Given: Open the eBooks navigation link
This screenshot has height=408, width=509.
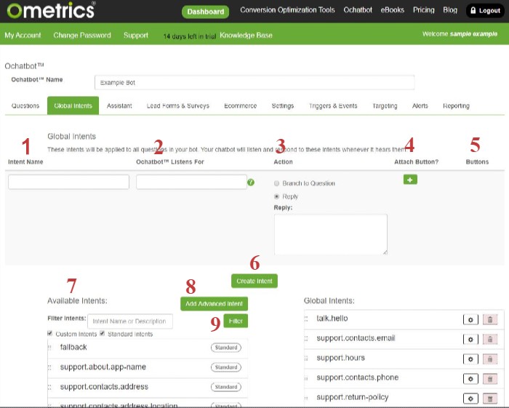Looking at the screenshot, I should [x=393, y=10].
